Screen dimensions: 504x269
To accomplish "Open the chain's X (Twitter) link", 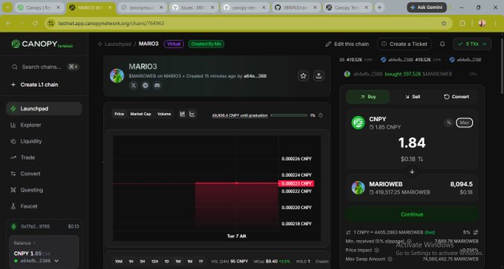I will coord(134,85).
